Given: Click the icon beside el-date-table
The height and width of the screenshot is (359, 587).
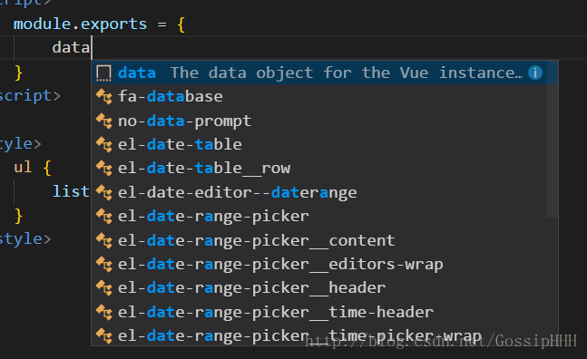Looking at the screenshot, I should tap(104, 145).
